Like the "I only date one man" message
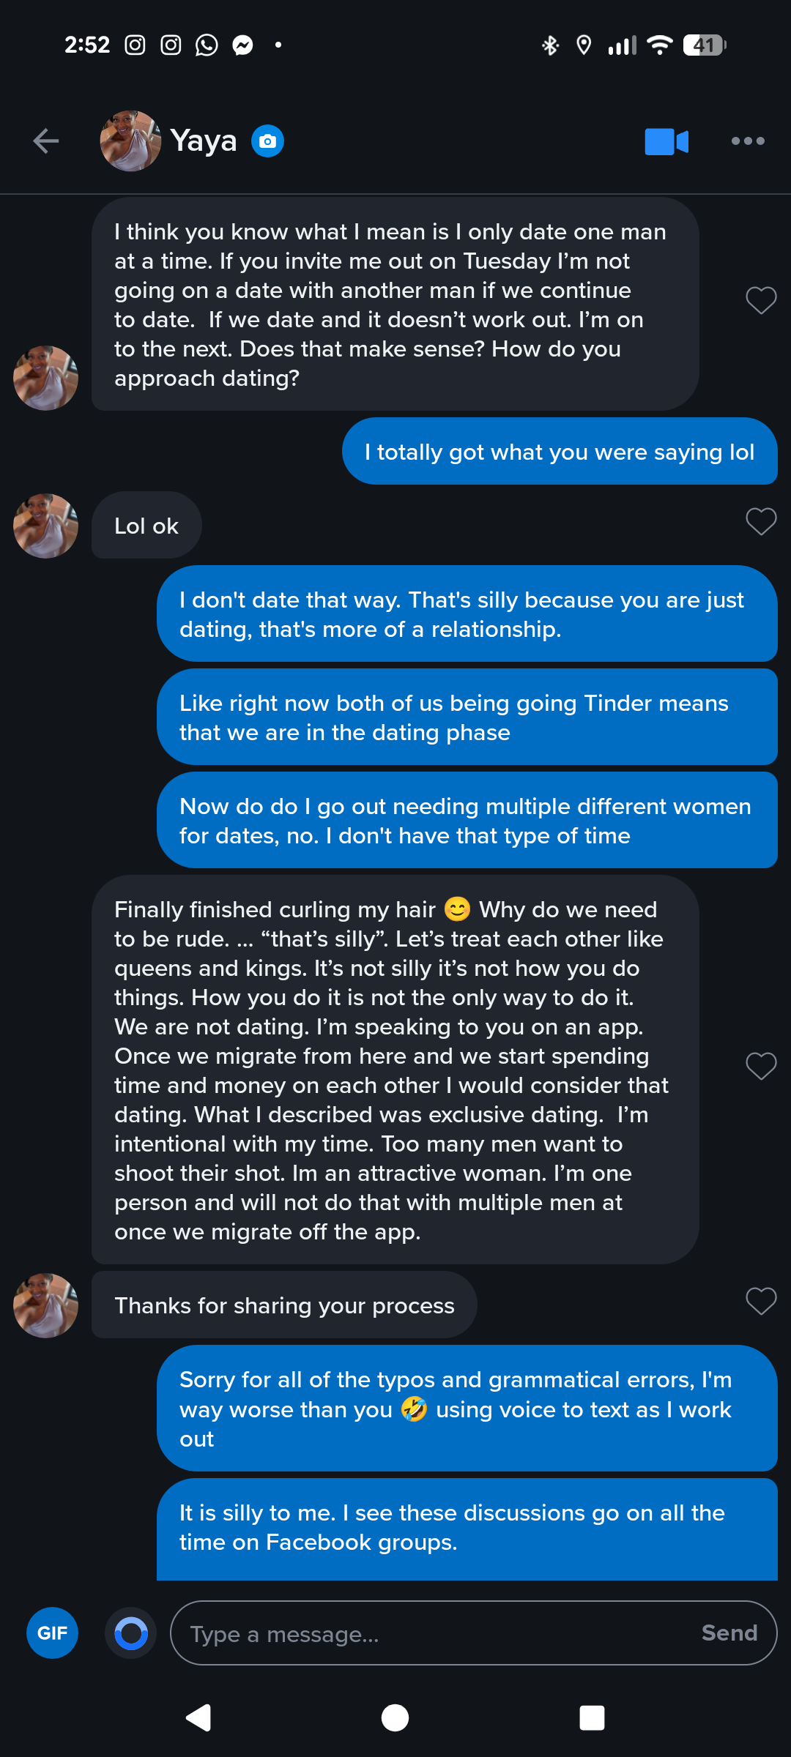The width and height of the screenshot is (791, 1757). coord(761,300)
